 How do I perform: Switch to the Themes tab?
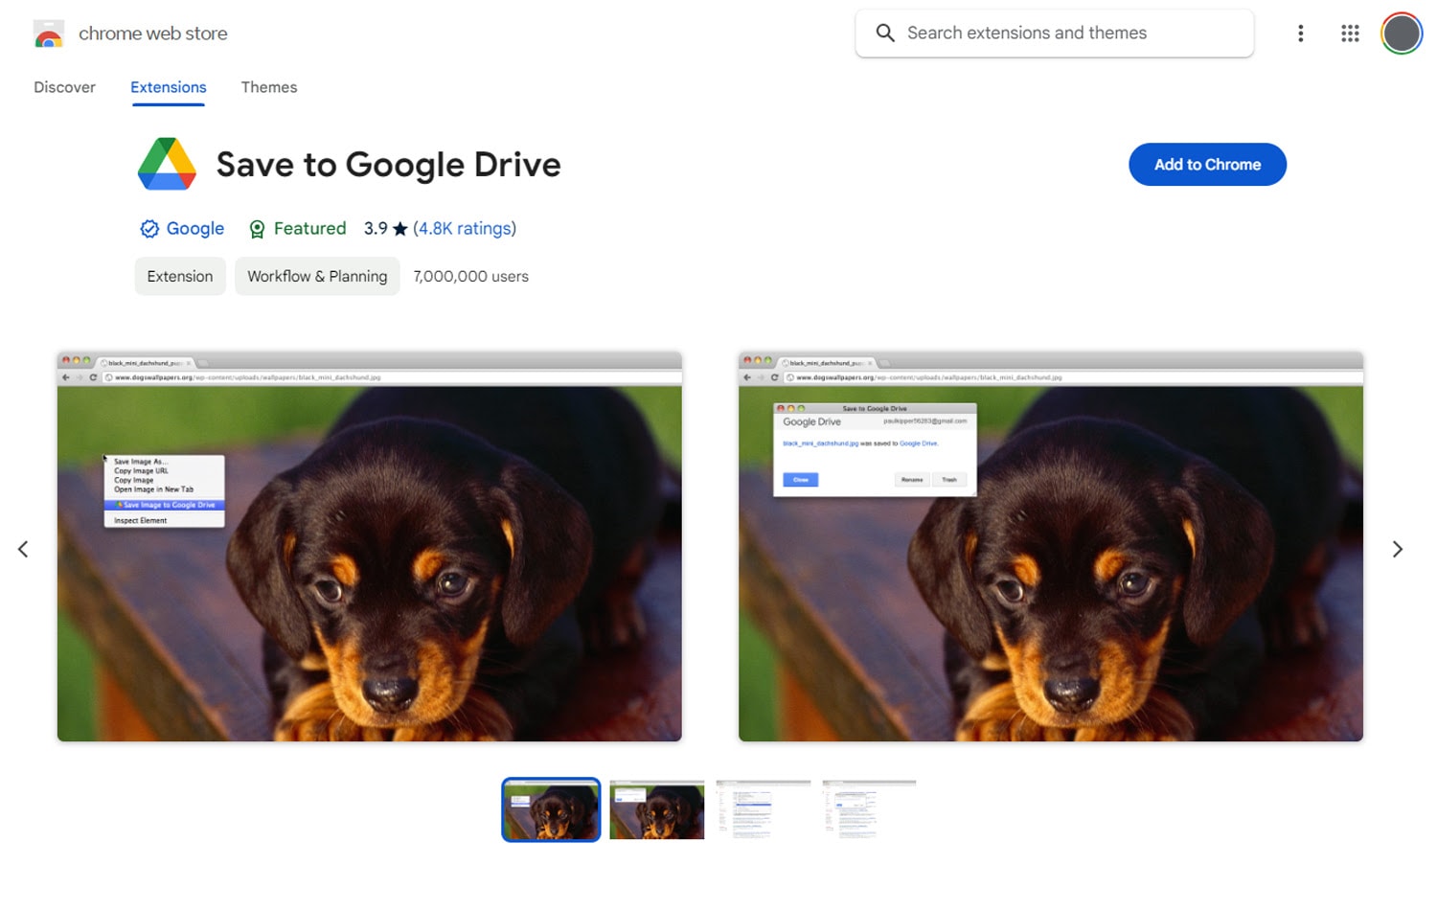tap(269, 87)
